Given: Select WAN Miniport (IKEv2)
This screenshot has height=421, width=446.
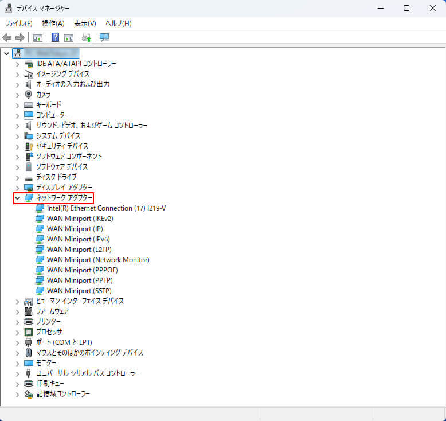Looking at the screenshot, I should coord(80,219).
